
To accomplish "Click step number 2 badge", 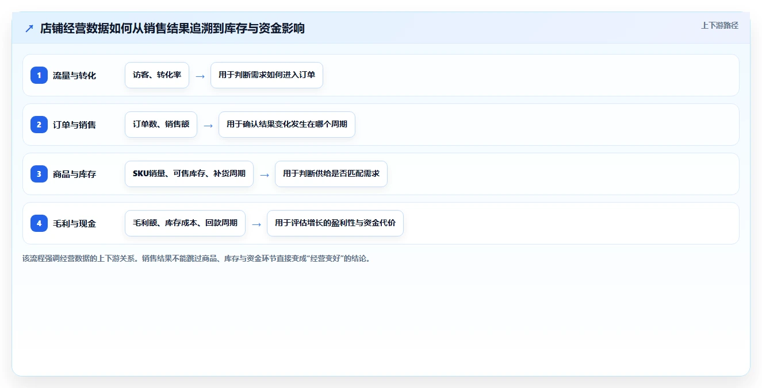I will pos(39,125).
